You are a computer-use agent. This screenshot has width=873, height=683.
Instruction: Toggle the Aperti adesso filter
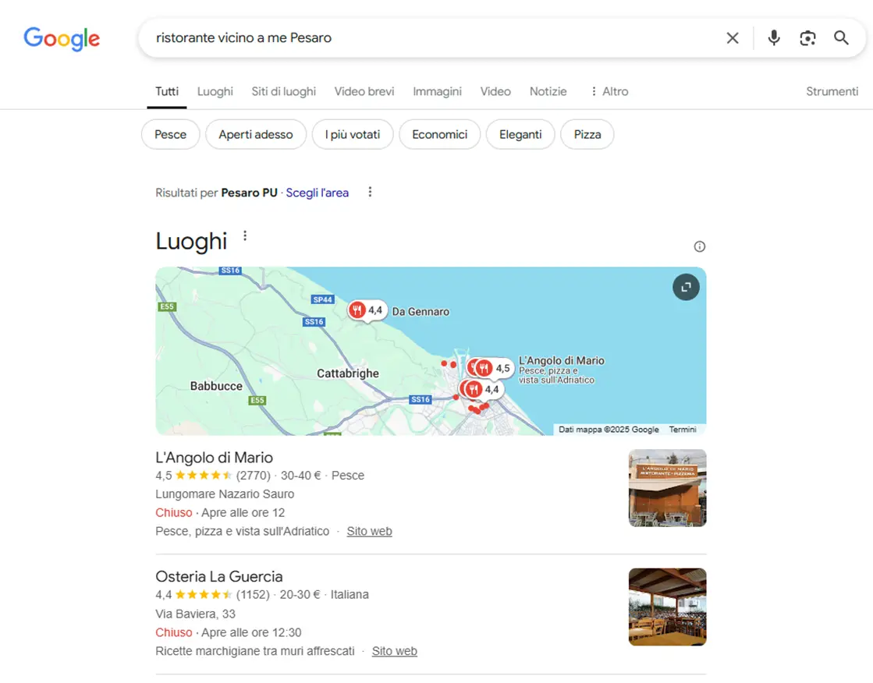click(256, 134)
